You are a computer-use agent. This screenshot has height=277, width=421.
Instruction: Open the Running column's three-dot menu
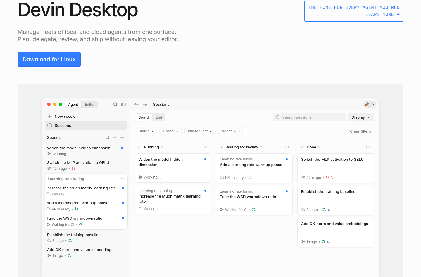coord(206,147)
